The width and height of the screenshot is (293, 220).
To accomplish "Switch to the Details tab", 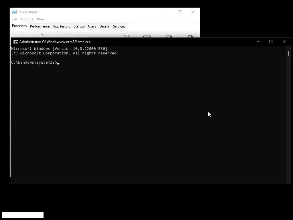I will click(104, 26).
